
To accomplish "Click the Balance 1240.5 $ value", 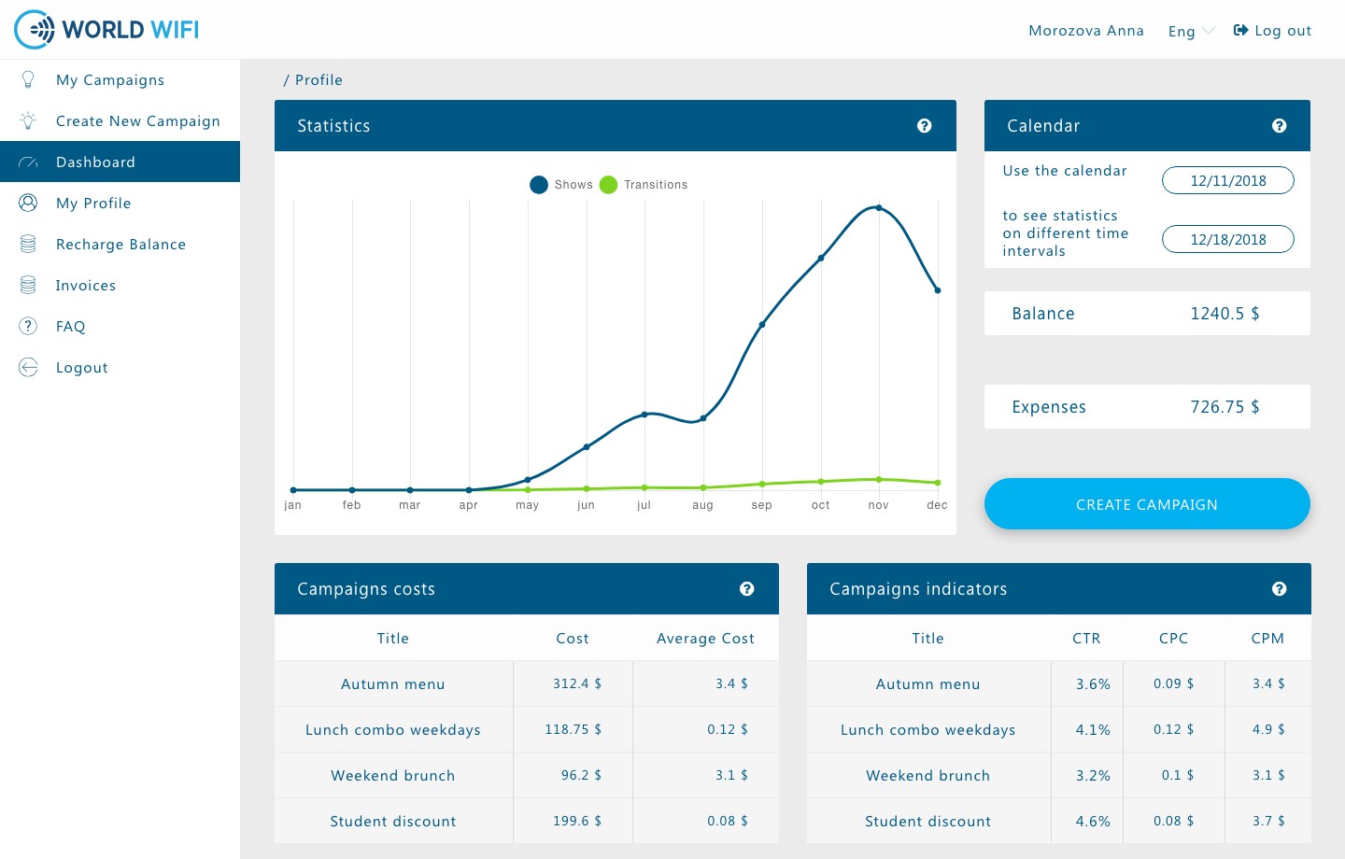I will [1225, 314].
